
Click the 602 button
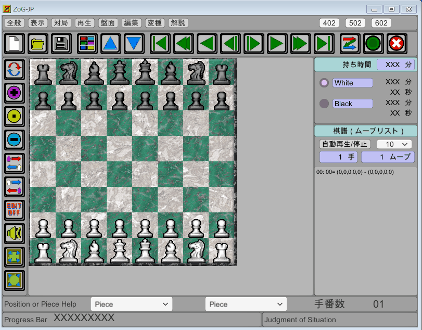click(x=381, y=23)
